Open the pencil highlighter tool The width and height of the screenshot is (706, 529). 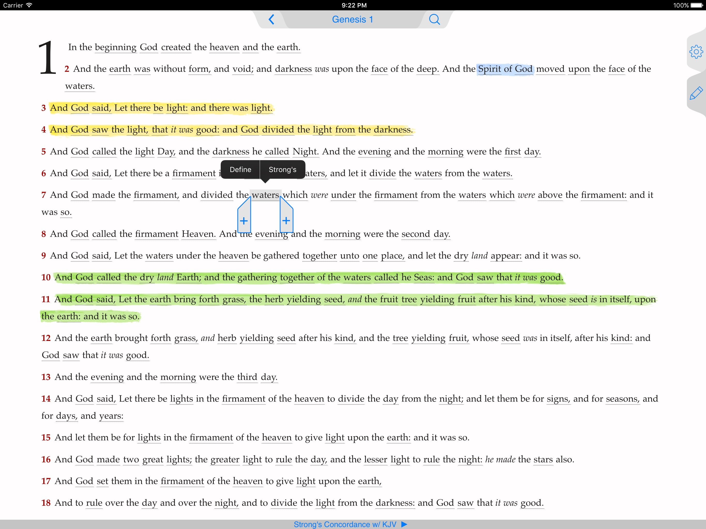click(696, 93)
